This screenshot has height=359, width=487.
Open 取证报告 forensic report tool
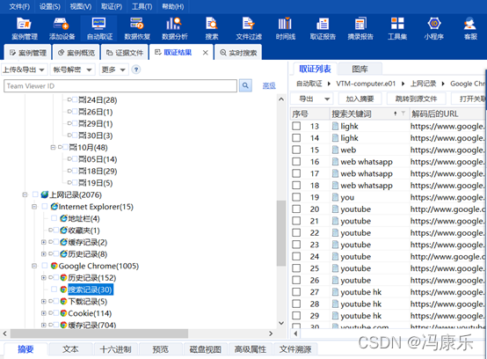coord(323,28)
